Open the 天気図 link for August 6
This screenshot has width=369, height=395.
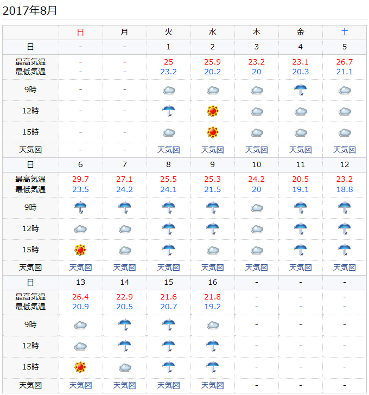coord(80,267)
